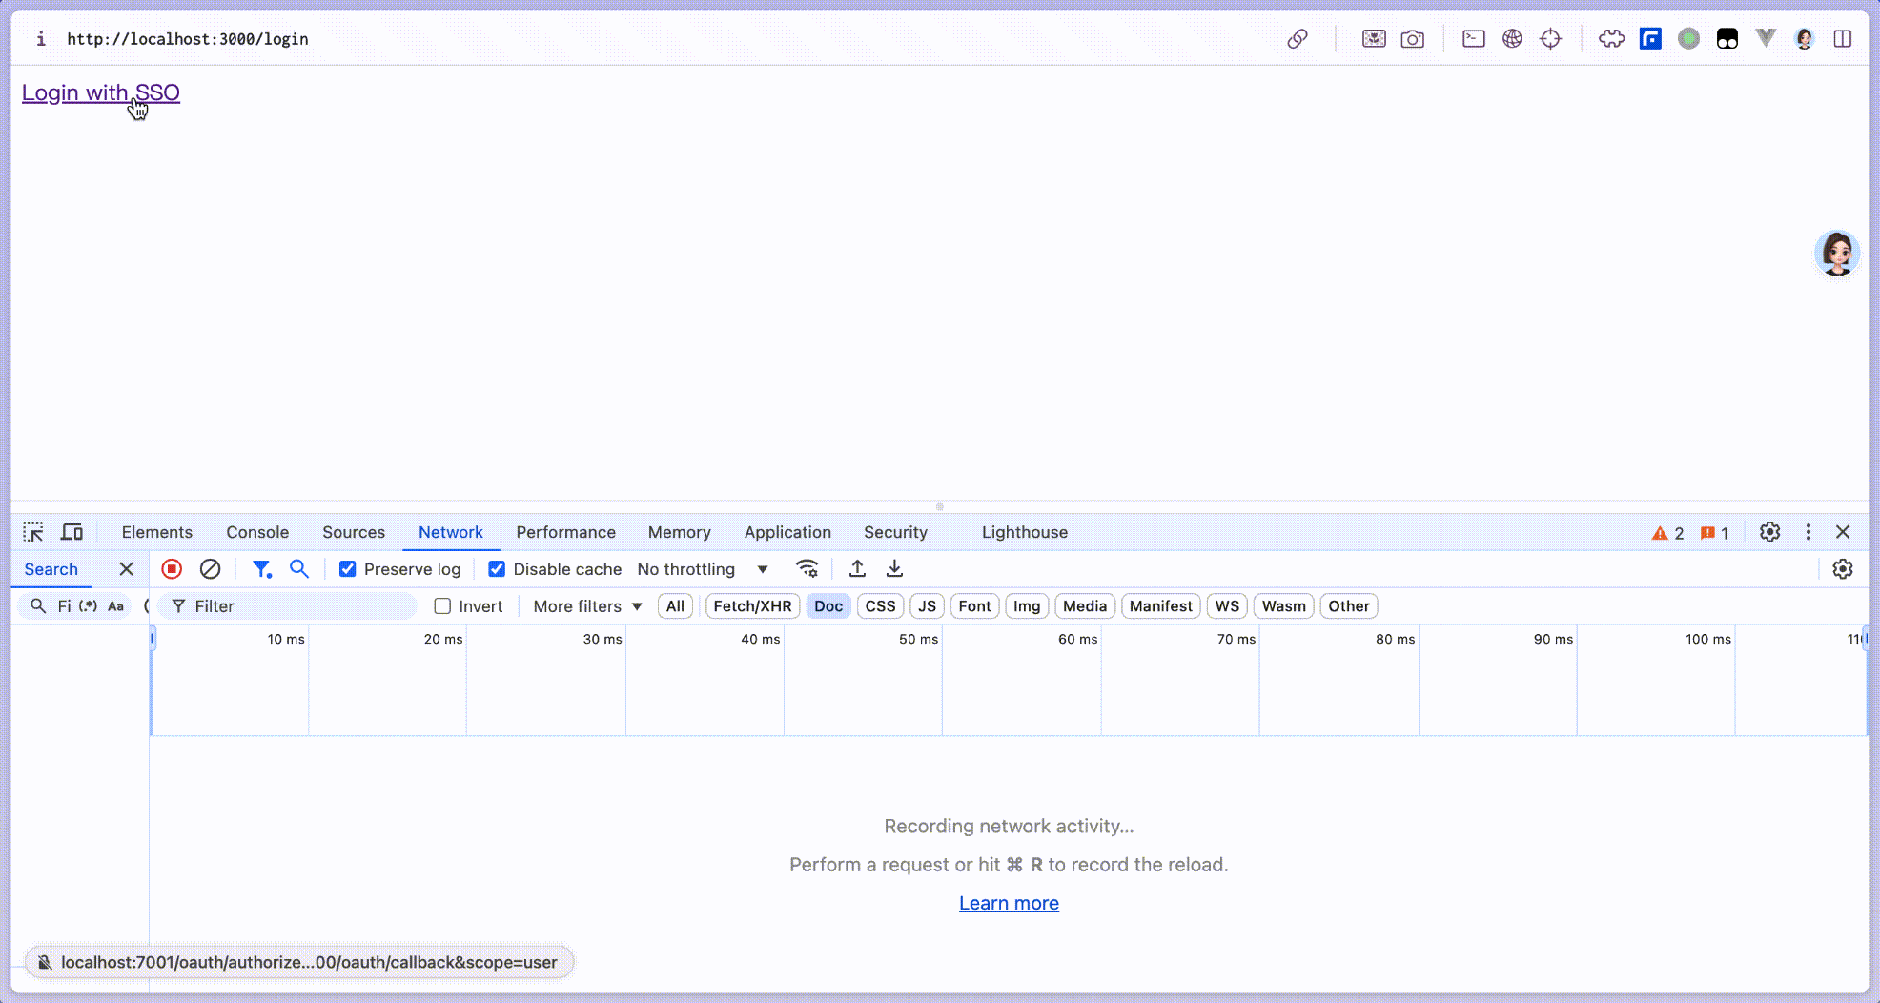The height and width of the screenshot is (1003, 1880).
Task: Open DevTools three-dot customize menu
Action: [1808, 532]
